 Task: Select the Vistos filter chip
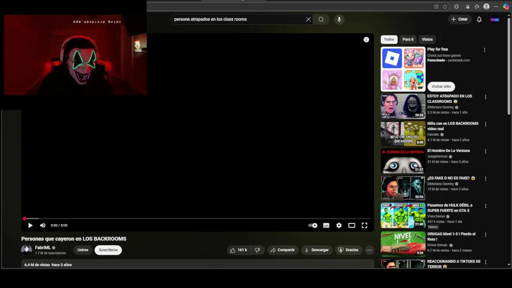tap(427, 39)
